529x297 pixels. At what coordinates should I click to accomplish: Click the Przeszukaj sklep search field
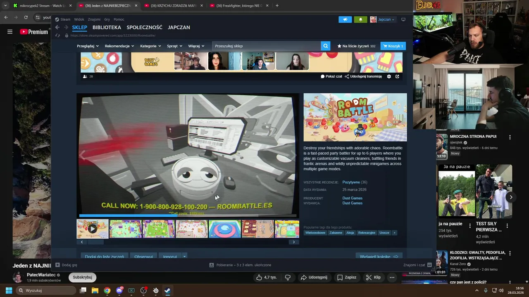pyautogui.click(x=267, y=46)
